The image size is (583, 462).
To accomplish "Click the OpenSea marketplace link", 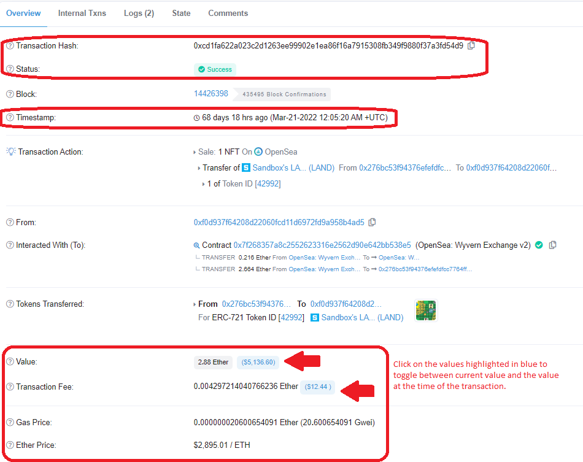I will [x=281, y=152].
